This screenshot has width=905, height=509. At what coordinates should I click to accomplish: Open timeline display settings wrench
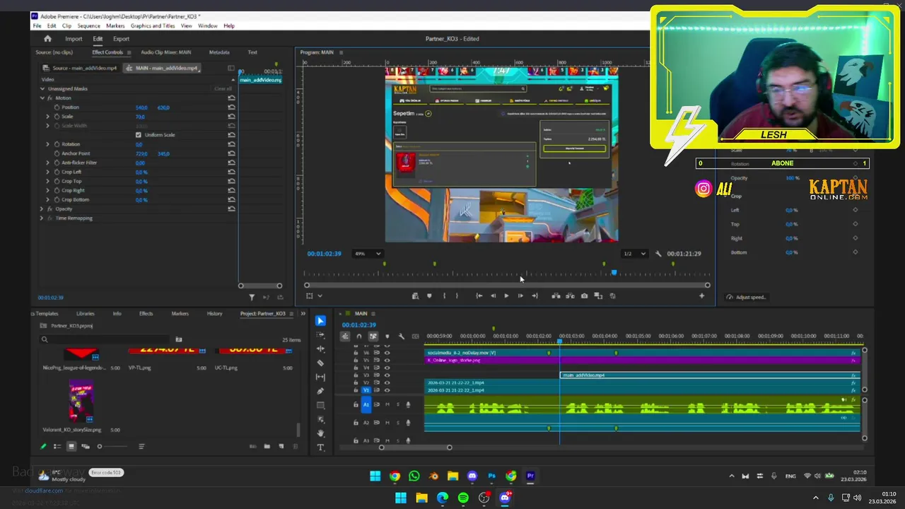pos(402,337)
